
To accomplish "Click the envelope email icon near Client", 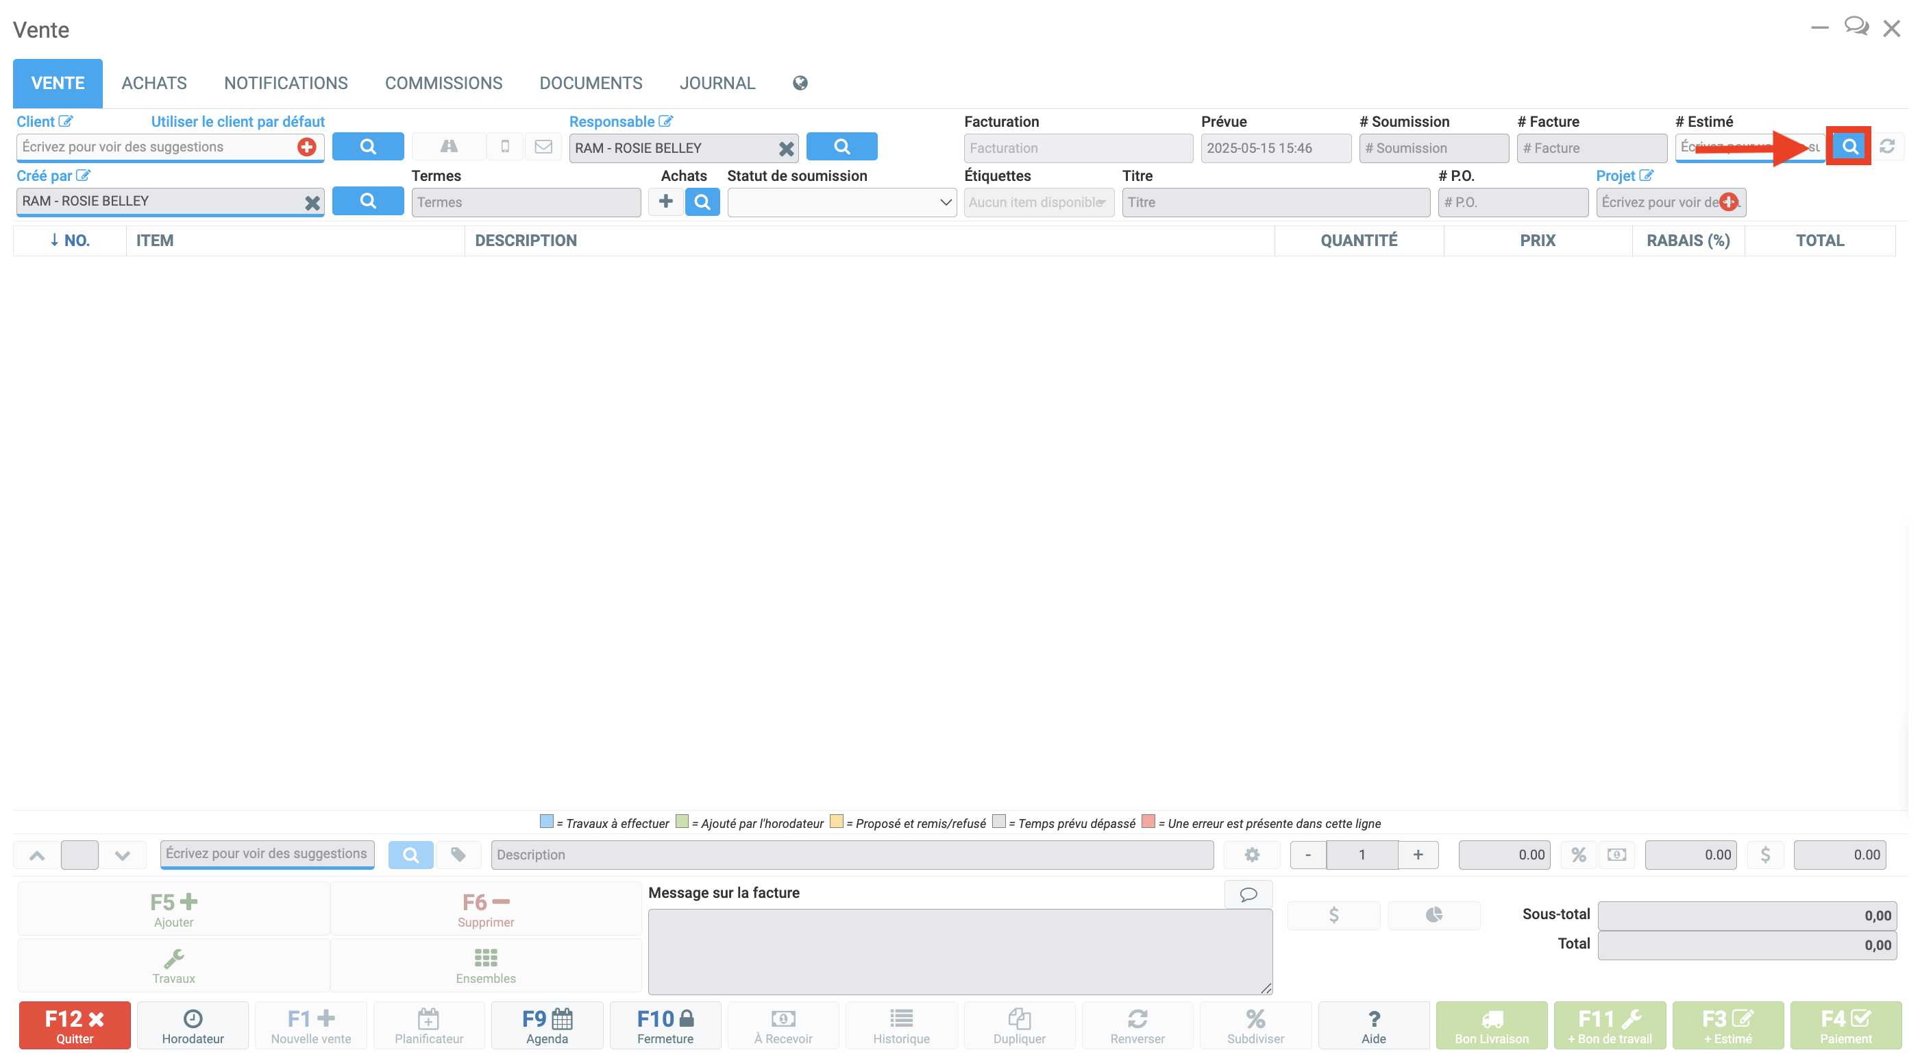I will point(543,146).
